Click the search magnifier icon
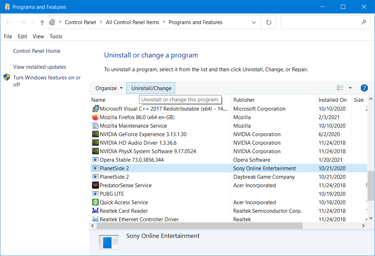Viewport: 375px width, 256px height. [364, 22]
